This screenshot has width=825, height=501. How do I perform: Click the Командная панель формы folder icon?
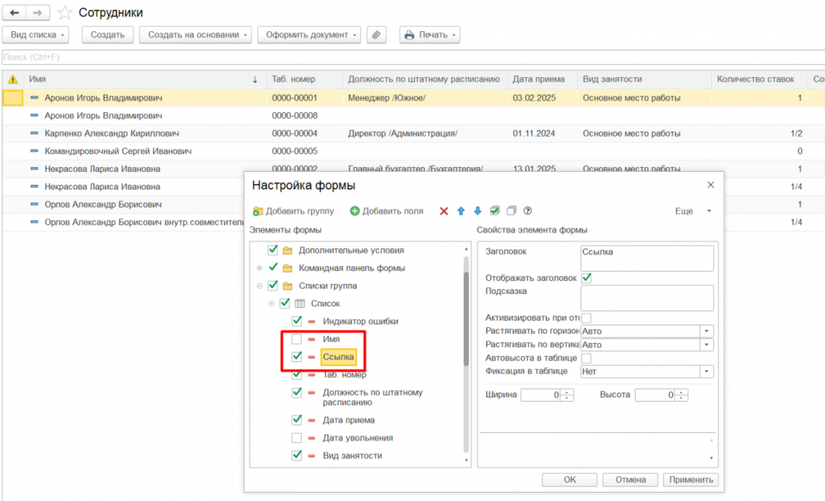(287, 268)
